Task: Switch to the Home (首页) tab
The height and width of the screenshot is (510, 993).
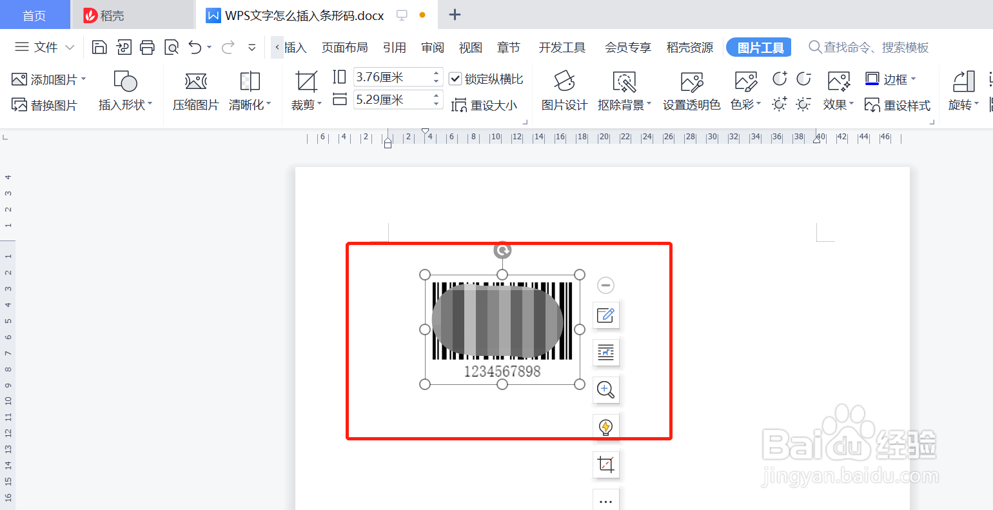Action: 35,15
